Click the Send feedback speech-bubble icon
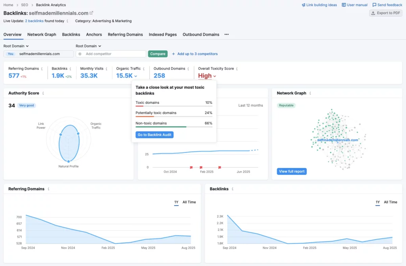Viewport: 406px width, 266px height. [x=374, y=5]
